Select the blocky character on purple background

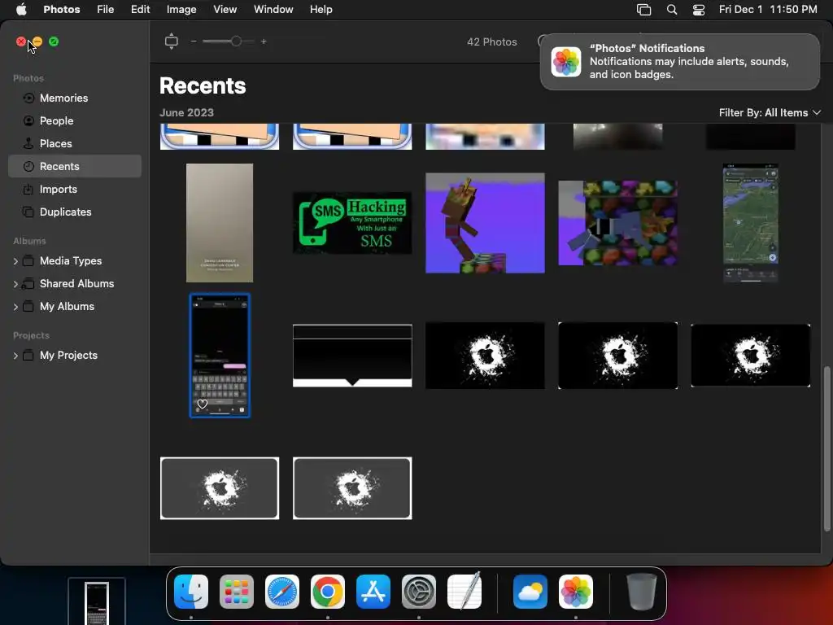485,223
